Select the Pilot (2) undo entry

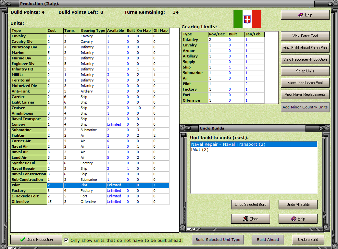click(x=254, y=149)
